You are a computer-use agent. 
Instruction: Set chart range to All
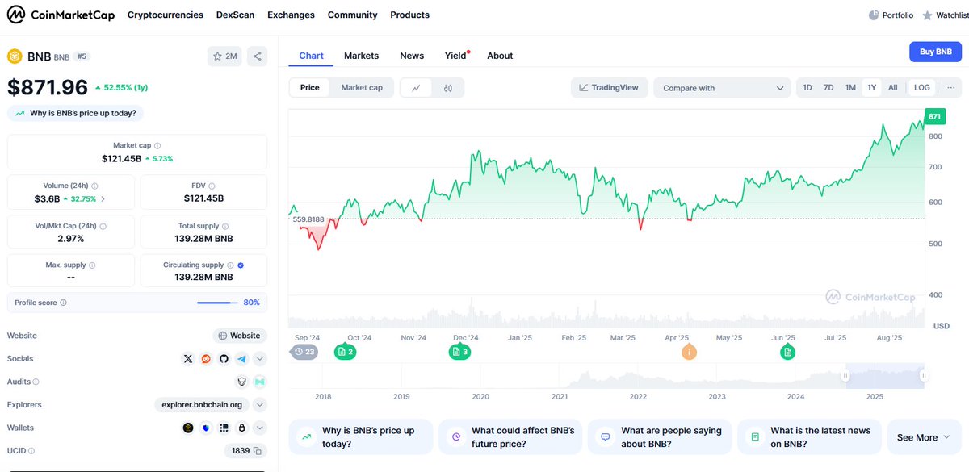(893, 88)
